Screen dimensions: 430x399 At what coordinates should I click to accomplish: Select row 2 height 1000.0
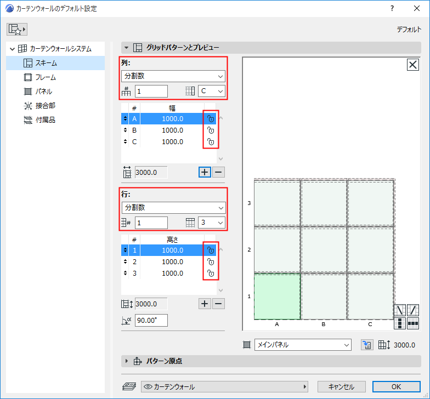(172, 262)
